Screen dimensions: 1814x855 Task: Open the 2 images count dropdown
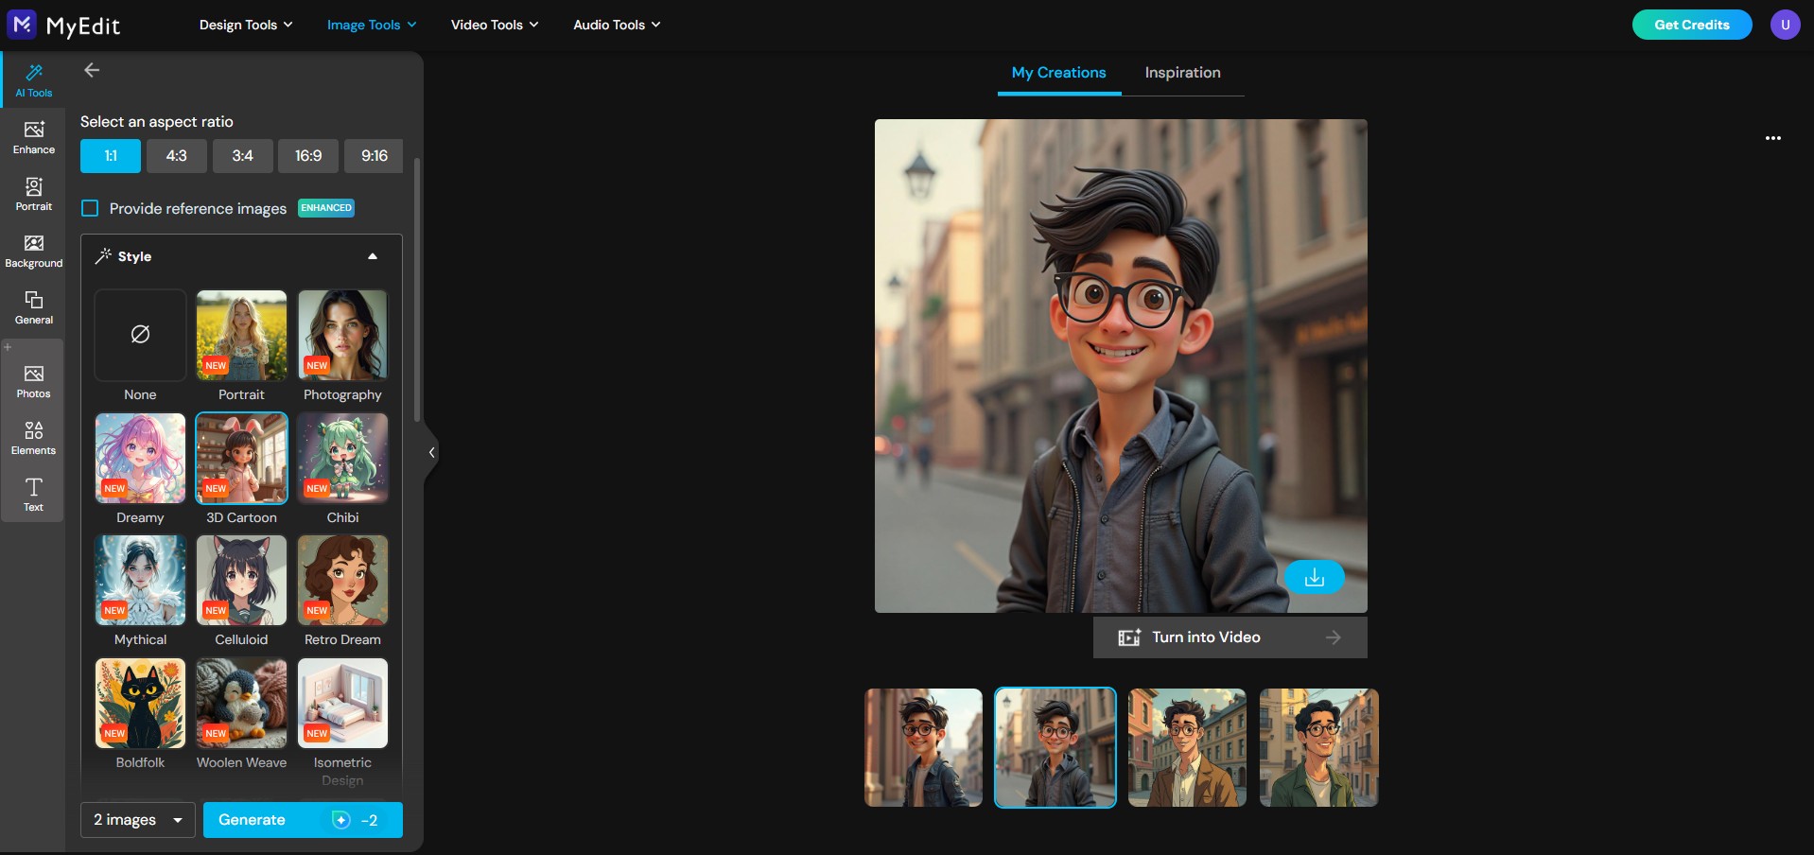[x=136, y=820]
